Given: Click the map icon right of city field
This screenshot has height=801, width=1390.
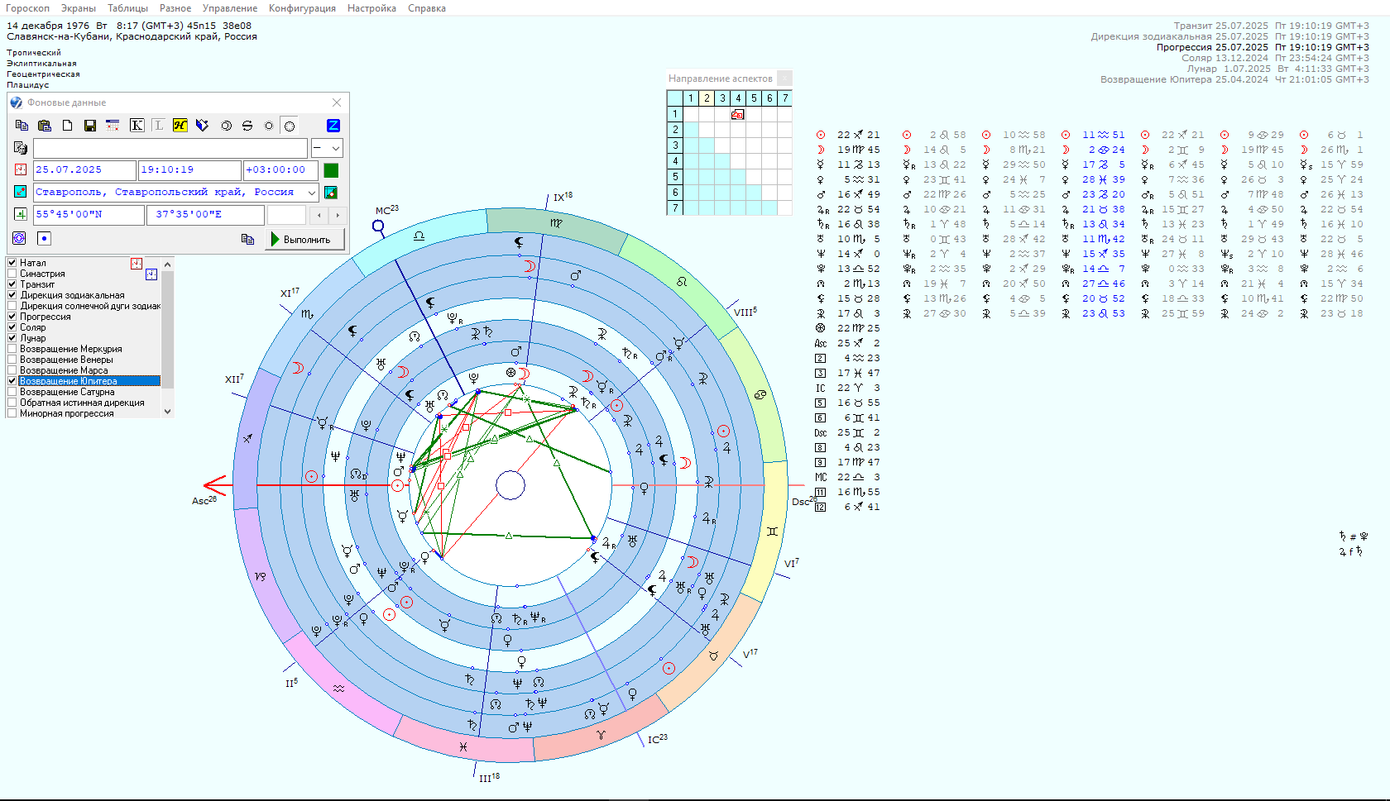Looking at the screenshot, I should coord(331,192).
